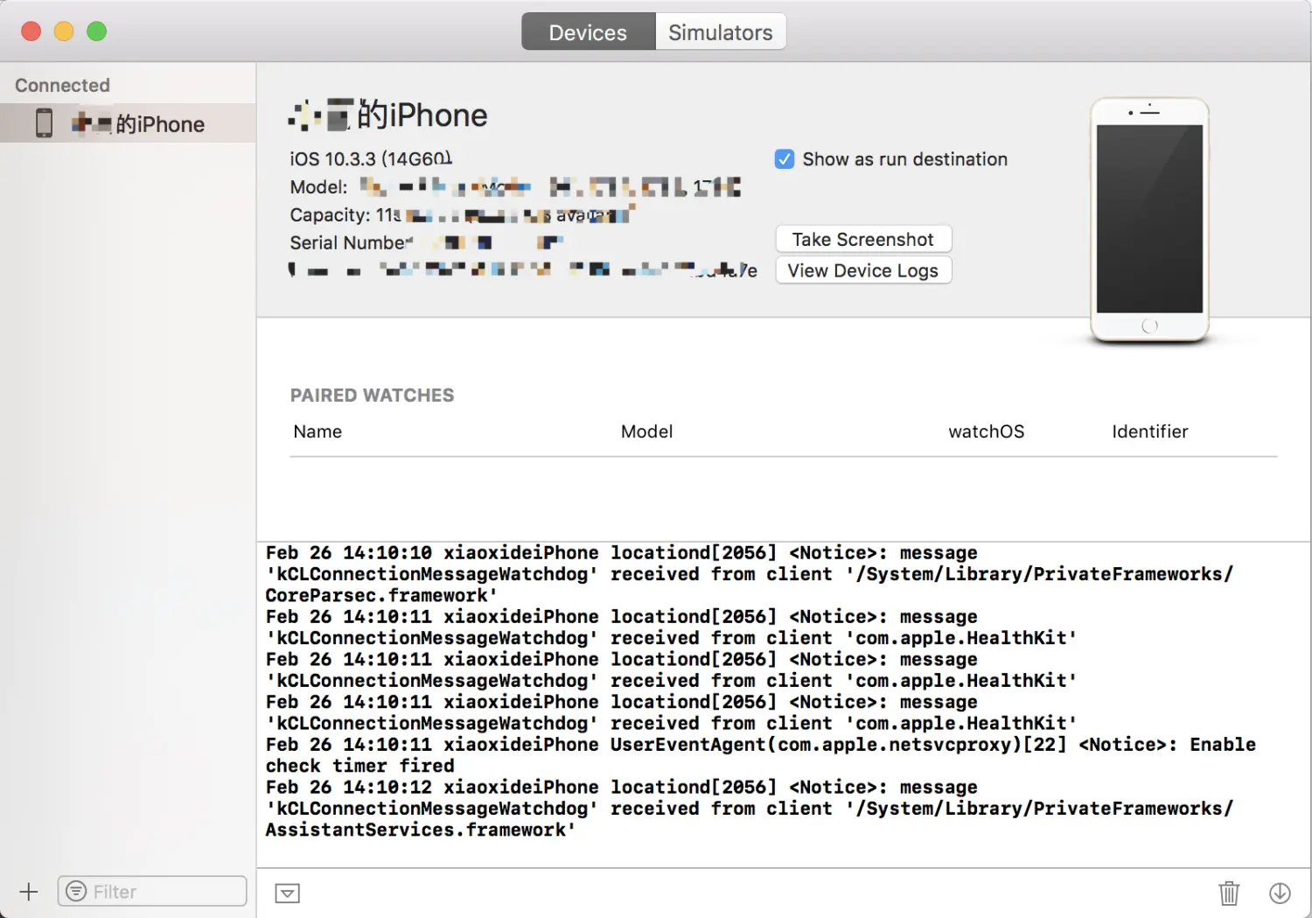Minimize the window with yellow button
The height and width of the screenshot is (918, 1312).
click(64, 32)
